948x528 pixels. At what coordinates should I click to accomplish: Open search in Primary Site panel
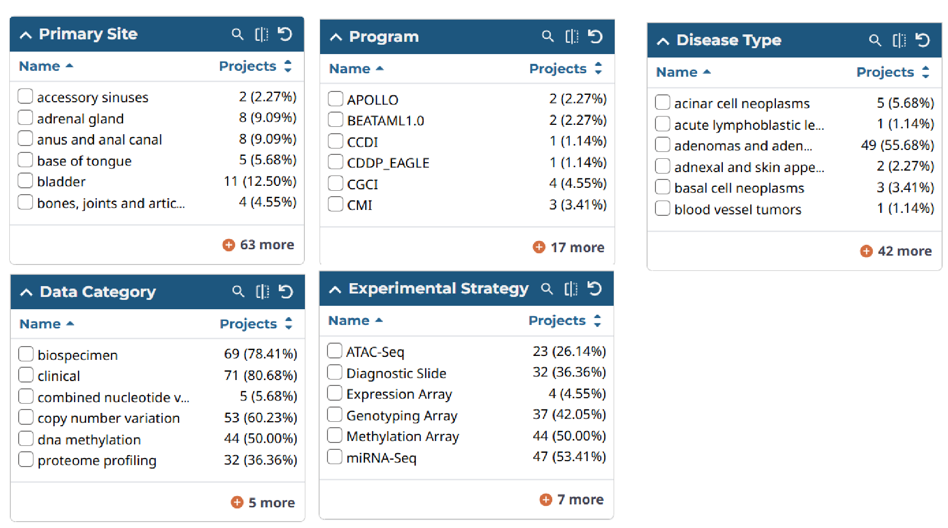click(x=237, y=34)
